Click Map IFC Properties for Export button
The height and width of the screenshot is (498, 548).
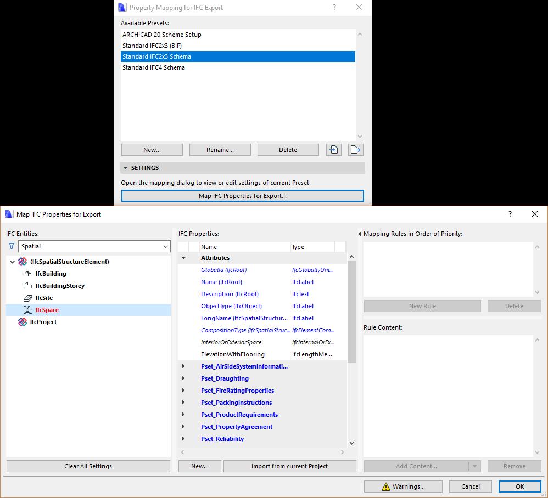pyautogui.click(x=243, y=196)
